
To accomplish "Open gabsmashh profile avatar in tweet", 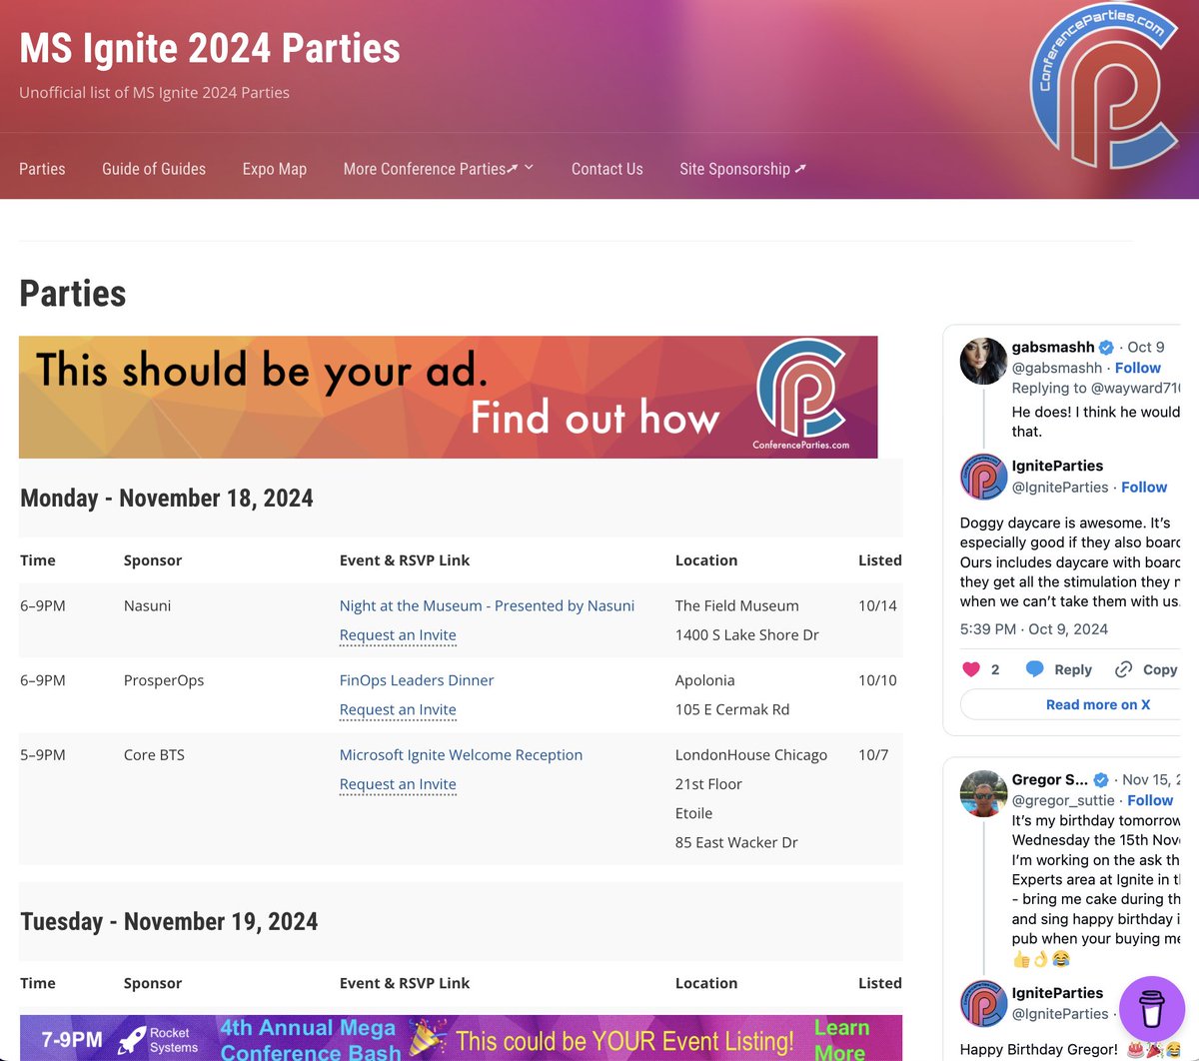I will [983, 361].
